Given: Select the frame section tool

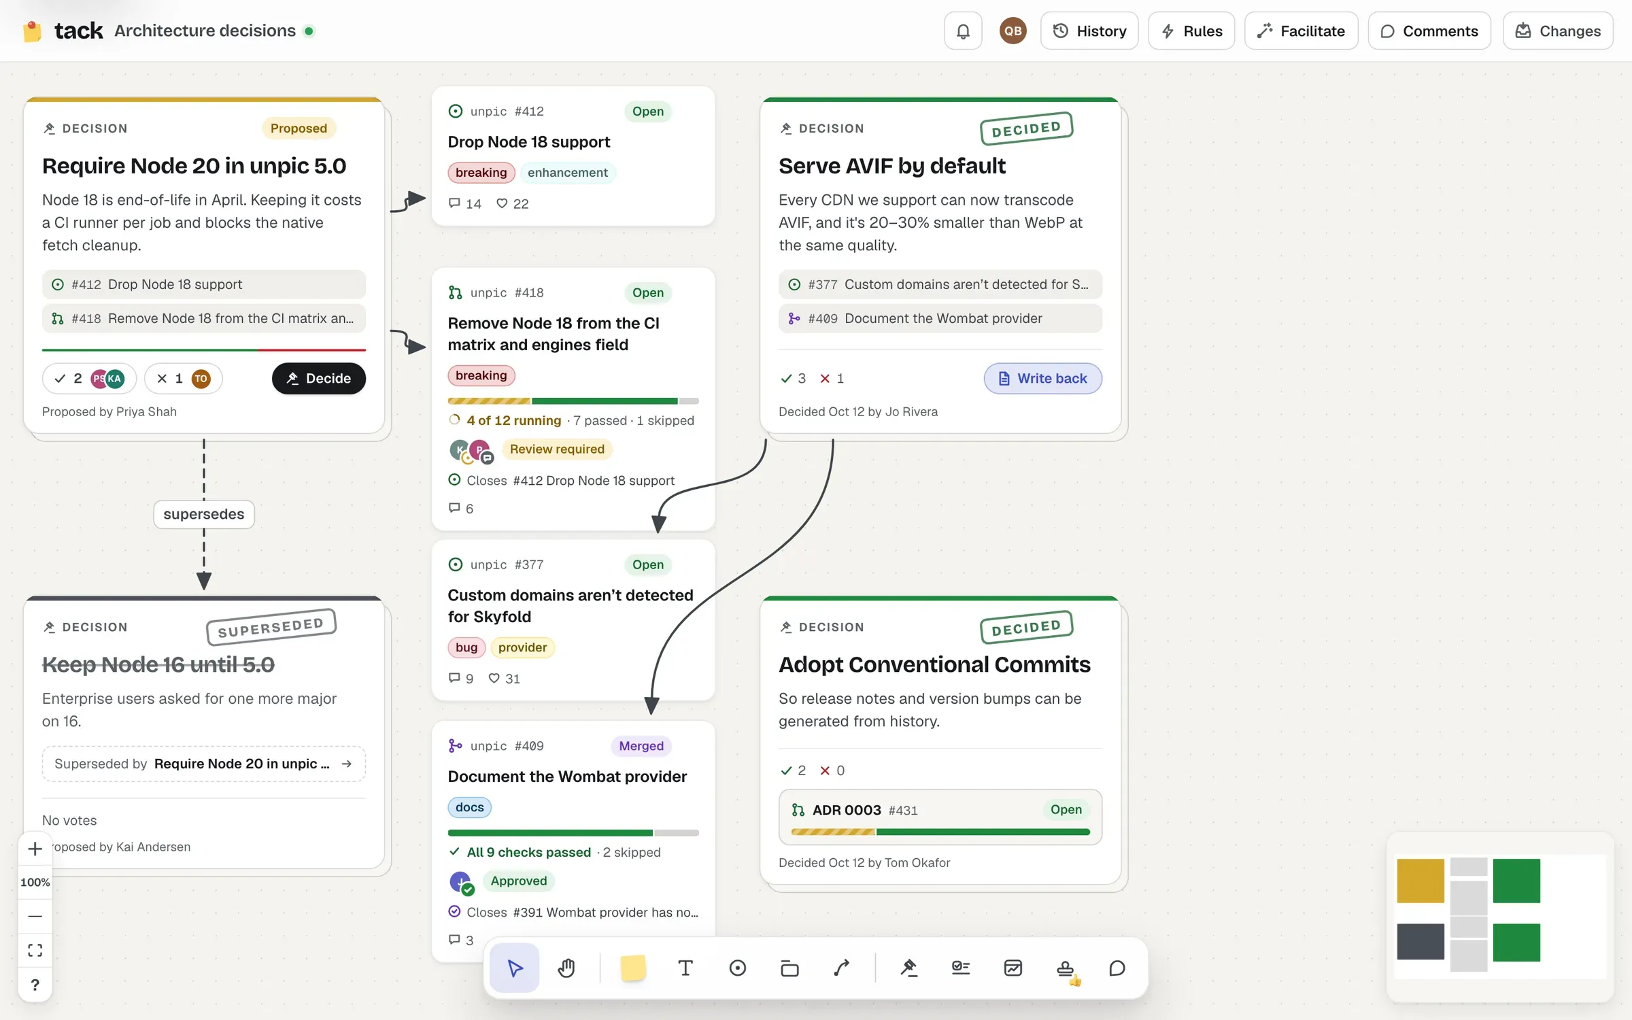Looking at the screenshot, I should (789, 968).
